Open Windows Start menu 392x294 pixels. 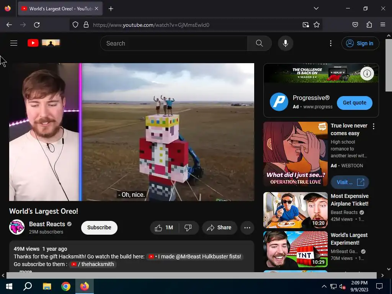9,286
